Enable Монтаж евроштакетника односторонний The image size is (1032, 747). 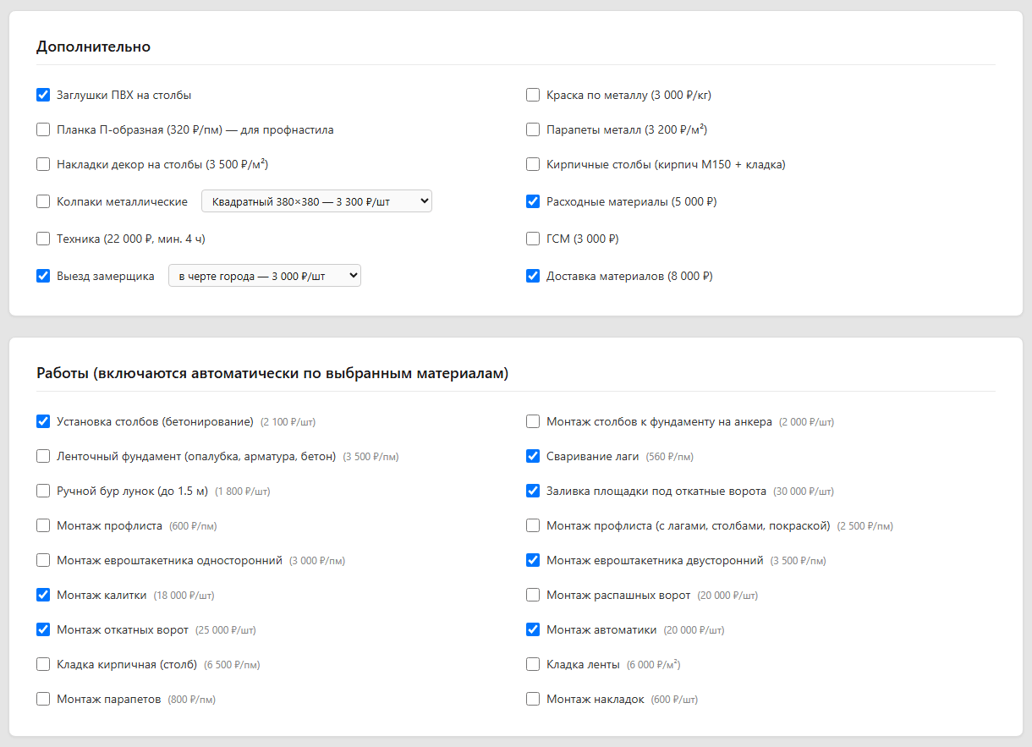pyautogui.click(x=43, y=560)
